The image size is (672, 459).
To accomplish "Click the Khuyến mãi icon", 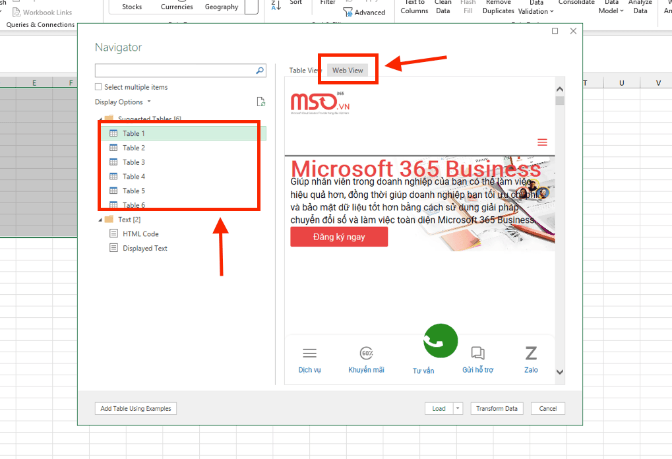I will tap(367, 353).
